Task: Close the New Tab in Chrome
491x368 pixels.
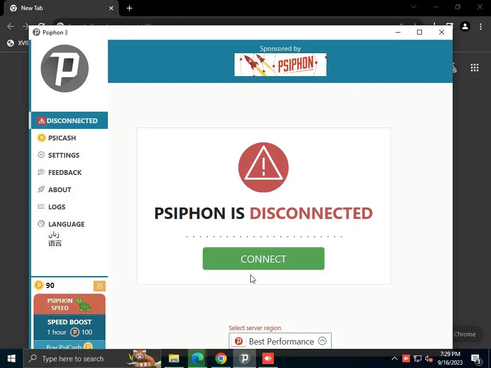Action: coord(111,8)
